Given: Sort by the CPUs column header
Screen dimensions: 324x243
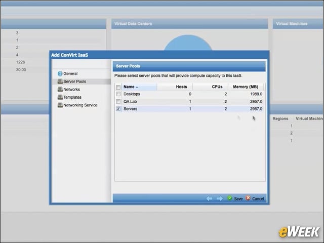Looking at the screenshot, I should coord(211,87).
